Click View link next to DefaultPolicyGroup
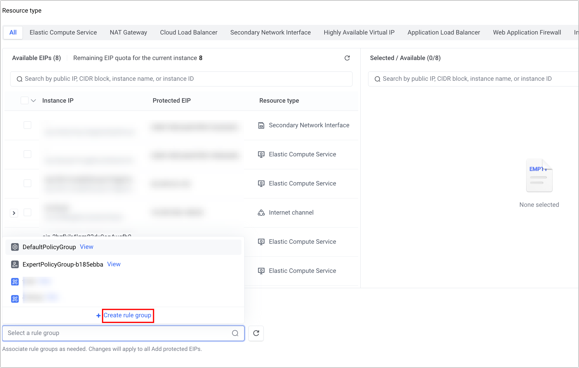 click(x=86, y=247)
